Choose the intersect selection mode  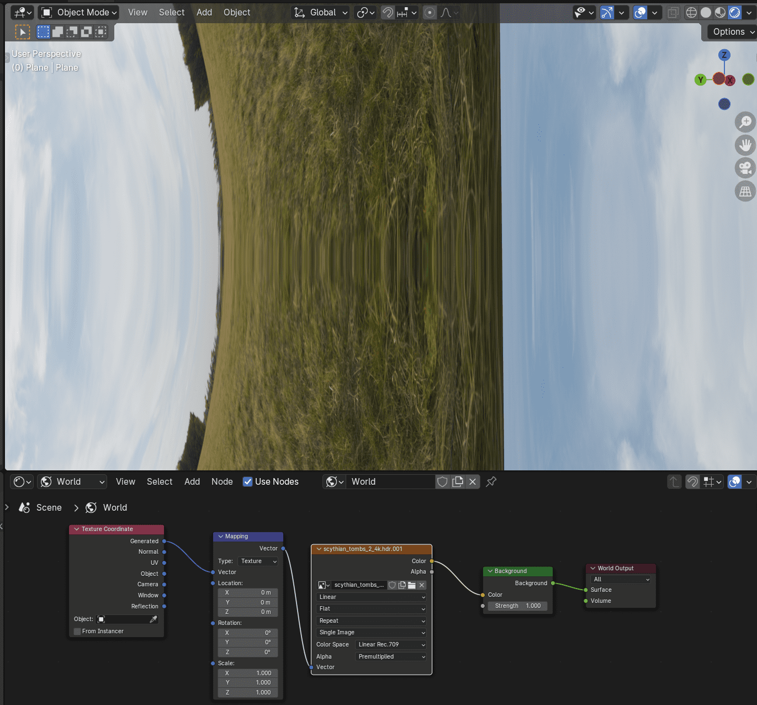(100, 32)
